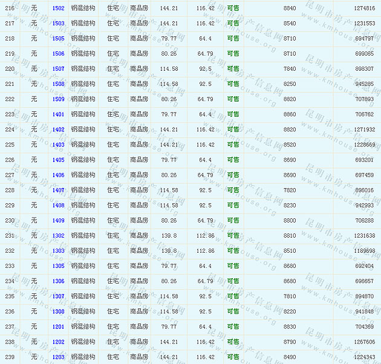Screen dimensions: 381x364
Task: Click room number 1308
Action: pyautogui.click(x=58, y=311)
